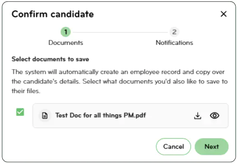
Task: Uncheck the Test Doc document checkbox
Action: coord(20,112)
